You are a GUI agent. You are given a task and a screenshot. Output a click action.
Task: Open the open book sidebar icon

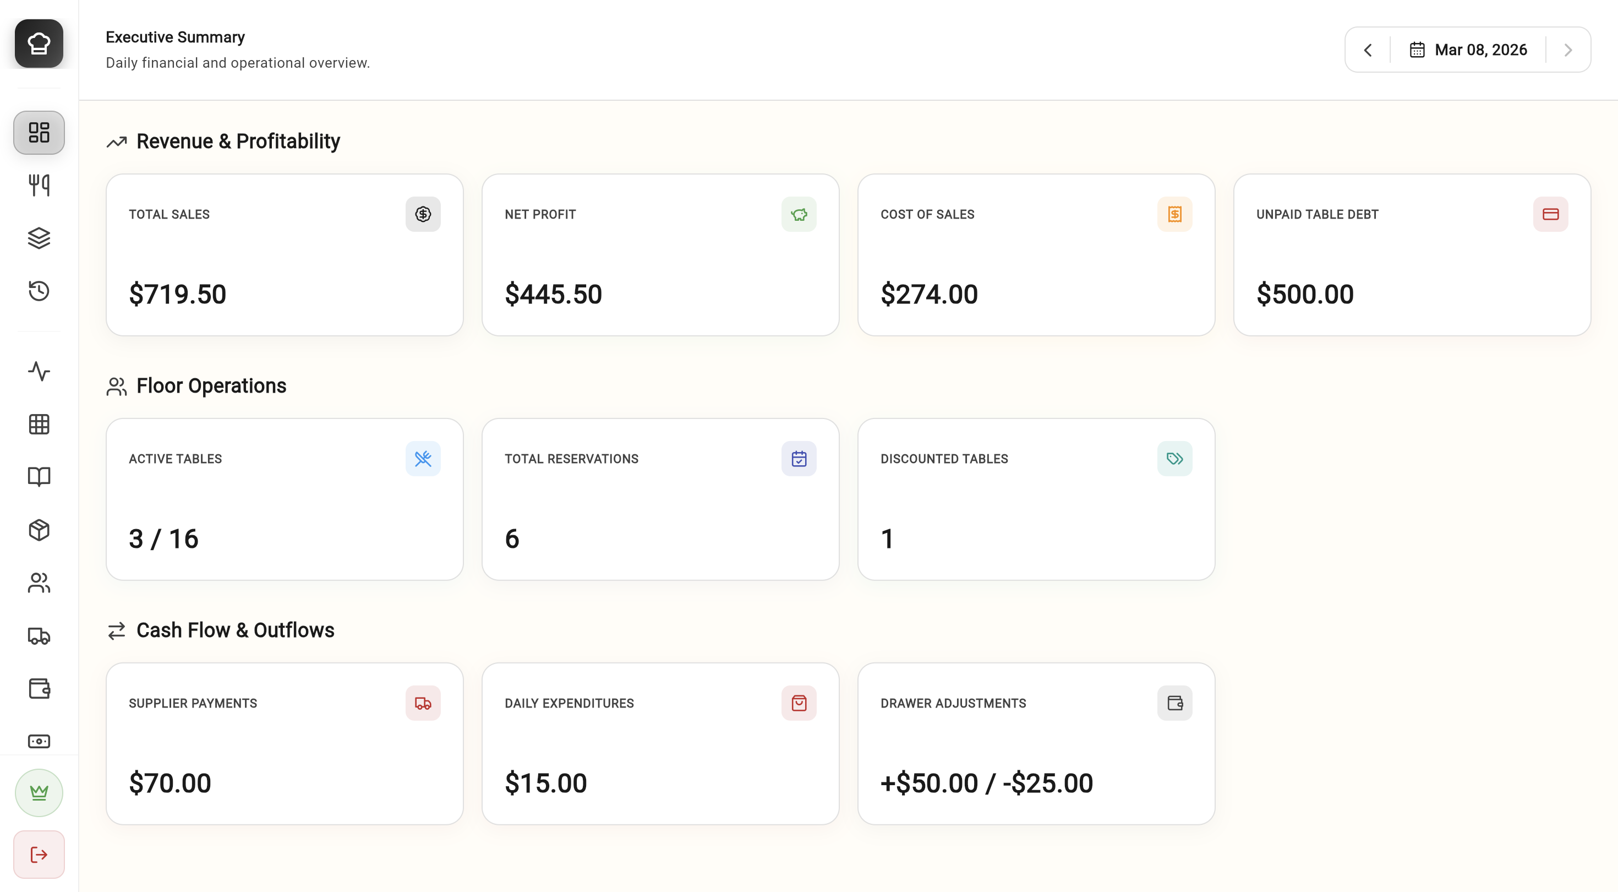[x=39, y=477]
